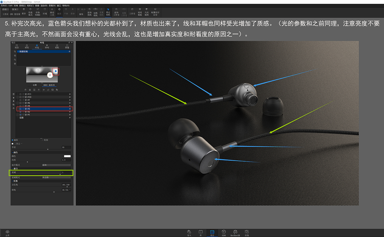Click the 渲染 render button at bottom
The image size is (384, 237).
click(x=247, y=233)
